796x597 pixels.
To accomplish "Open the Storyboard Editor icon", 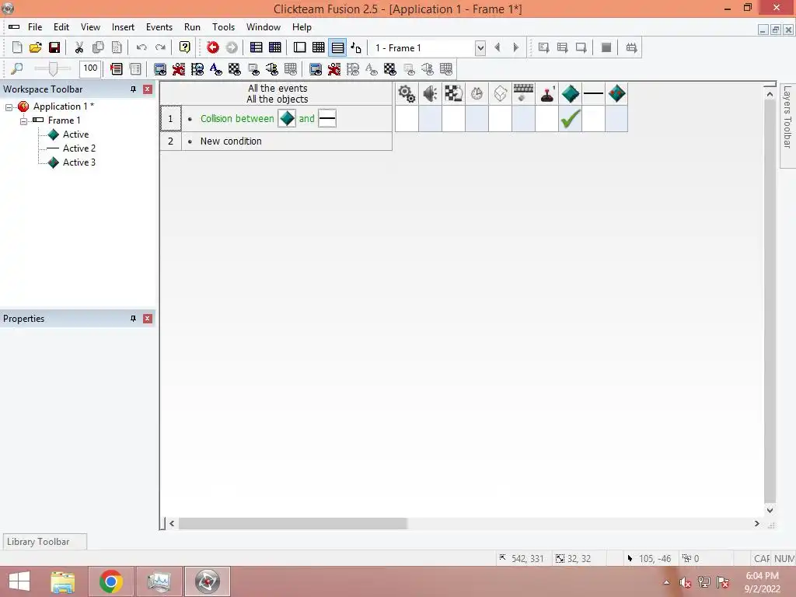I will coord(257,47).
